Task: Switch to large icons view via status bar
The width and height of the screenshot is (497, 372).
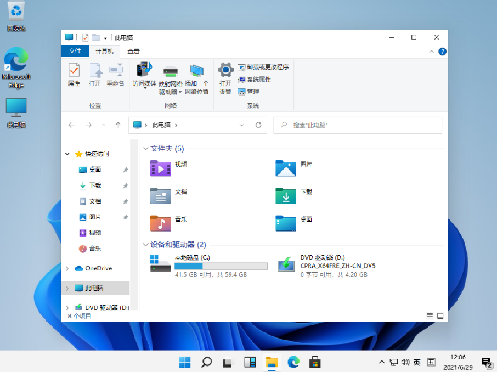Action: point(440,315)
